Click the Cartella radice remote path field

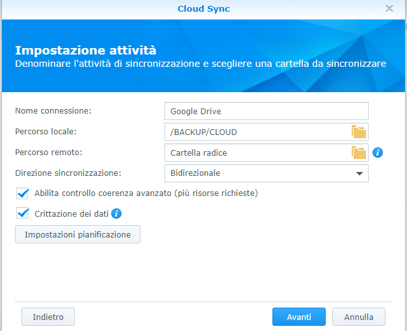tap(257, 153)
